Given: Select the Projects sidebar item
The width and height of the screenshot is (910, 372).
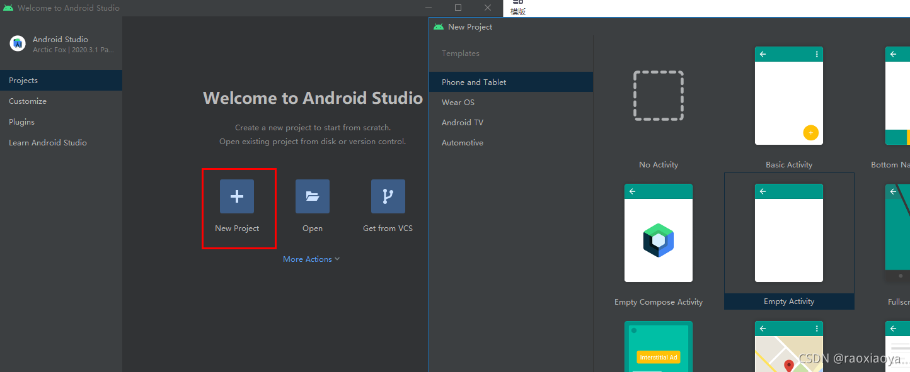Looking at the screenshot, I should tap(61, 80).
